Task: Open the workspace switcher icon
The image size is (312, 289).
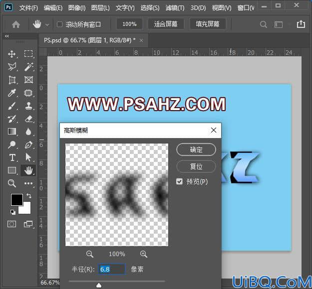Action: coord(279,24)
